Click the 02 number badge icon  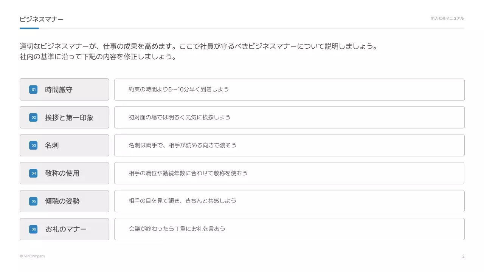click(x=33, y=117)
